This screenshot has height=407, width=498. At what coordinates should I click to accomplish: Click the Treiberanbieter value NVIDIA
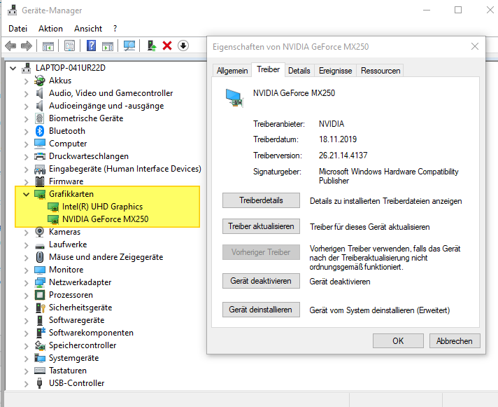(x=332, y=124)
